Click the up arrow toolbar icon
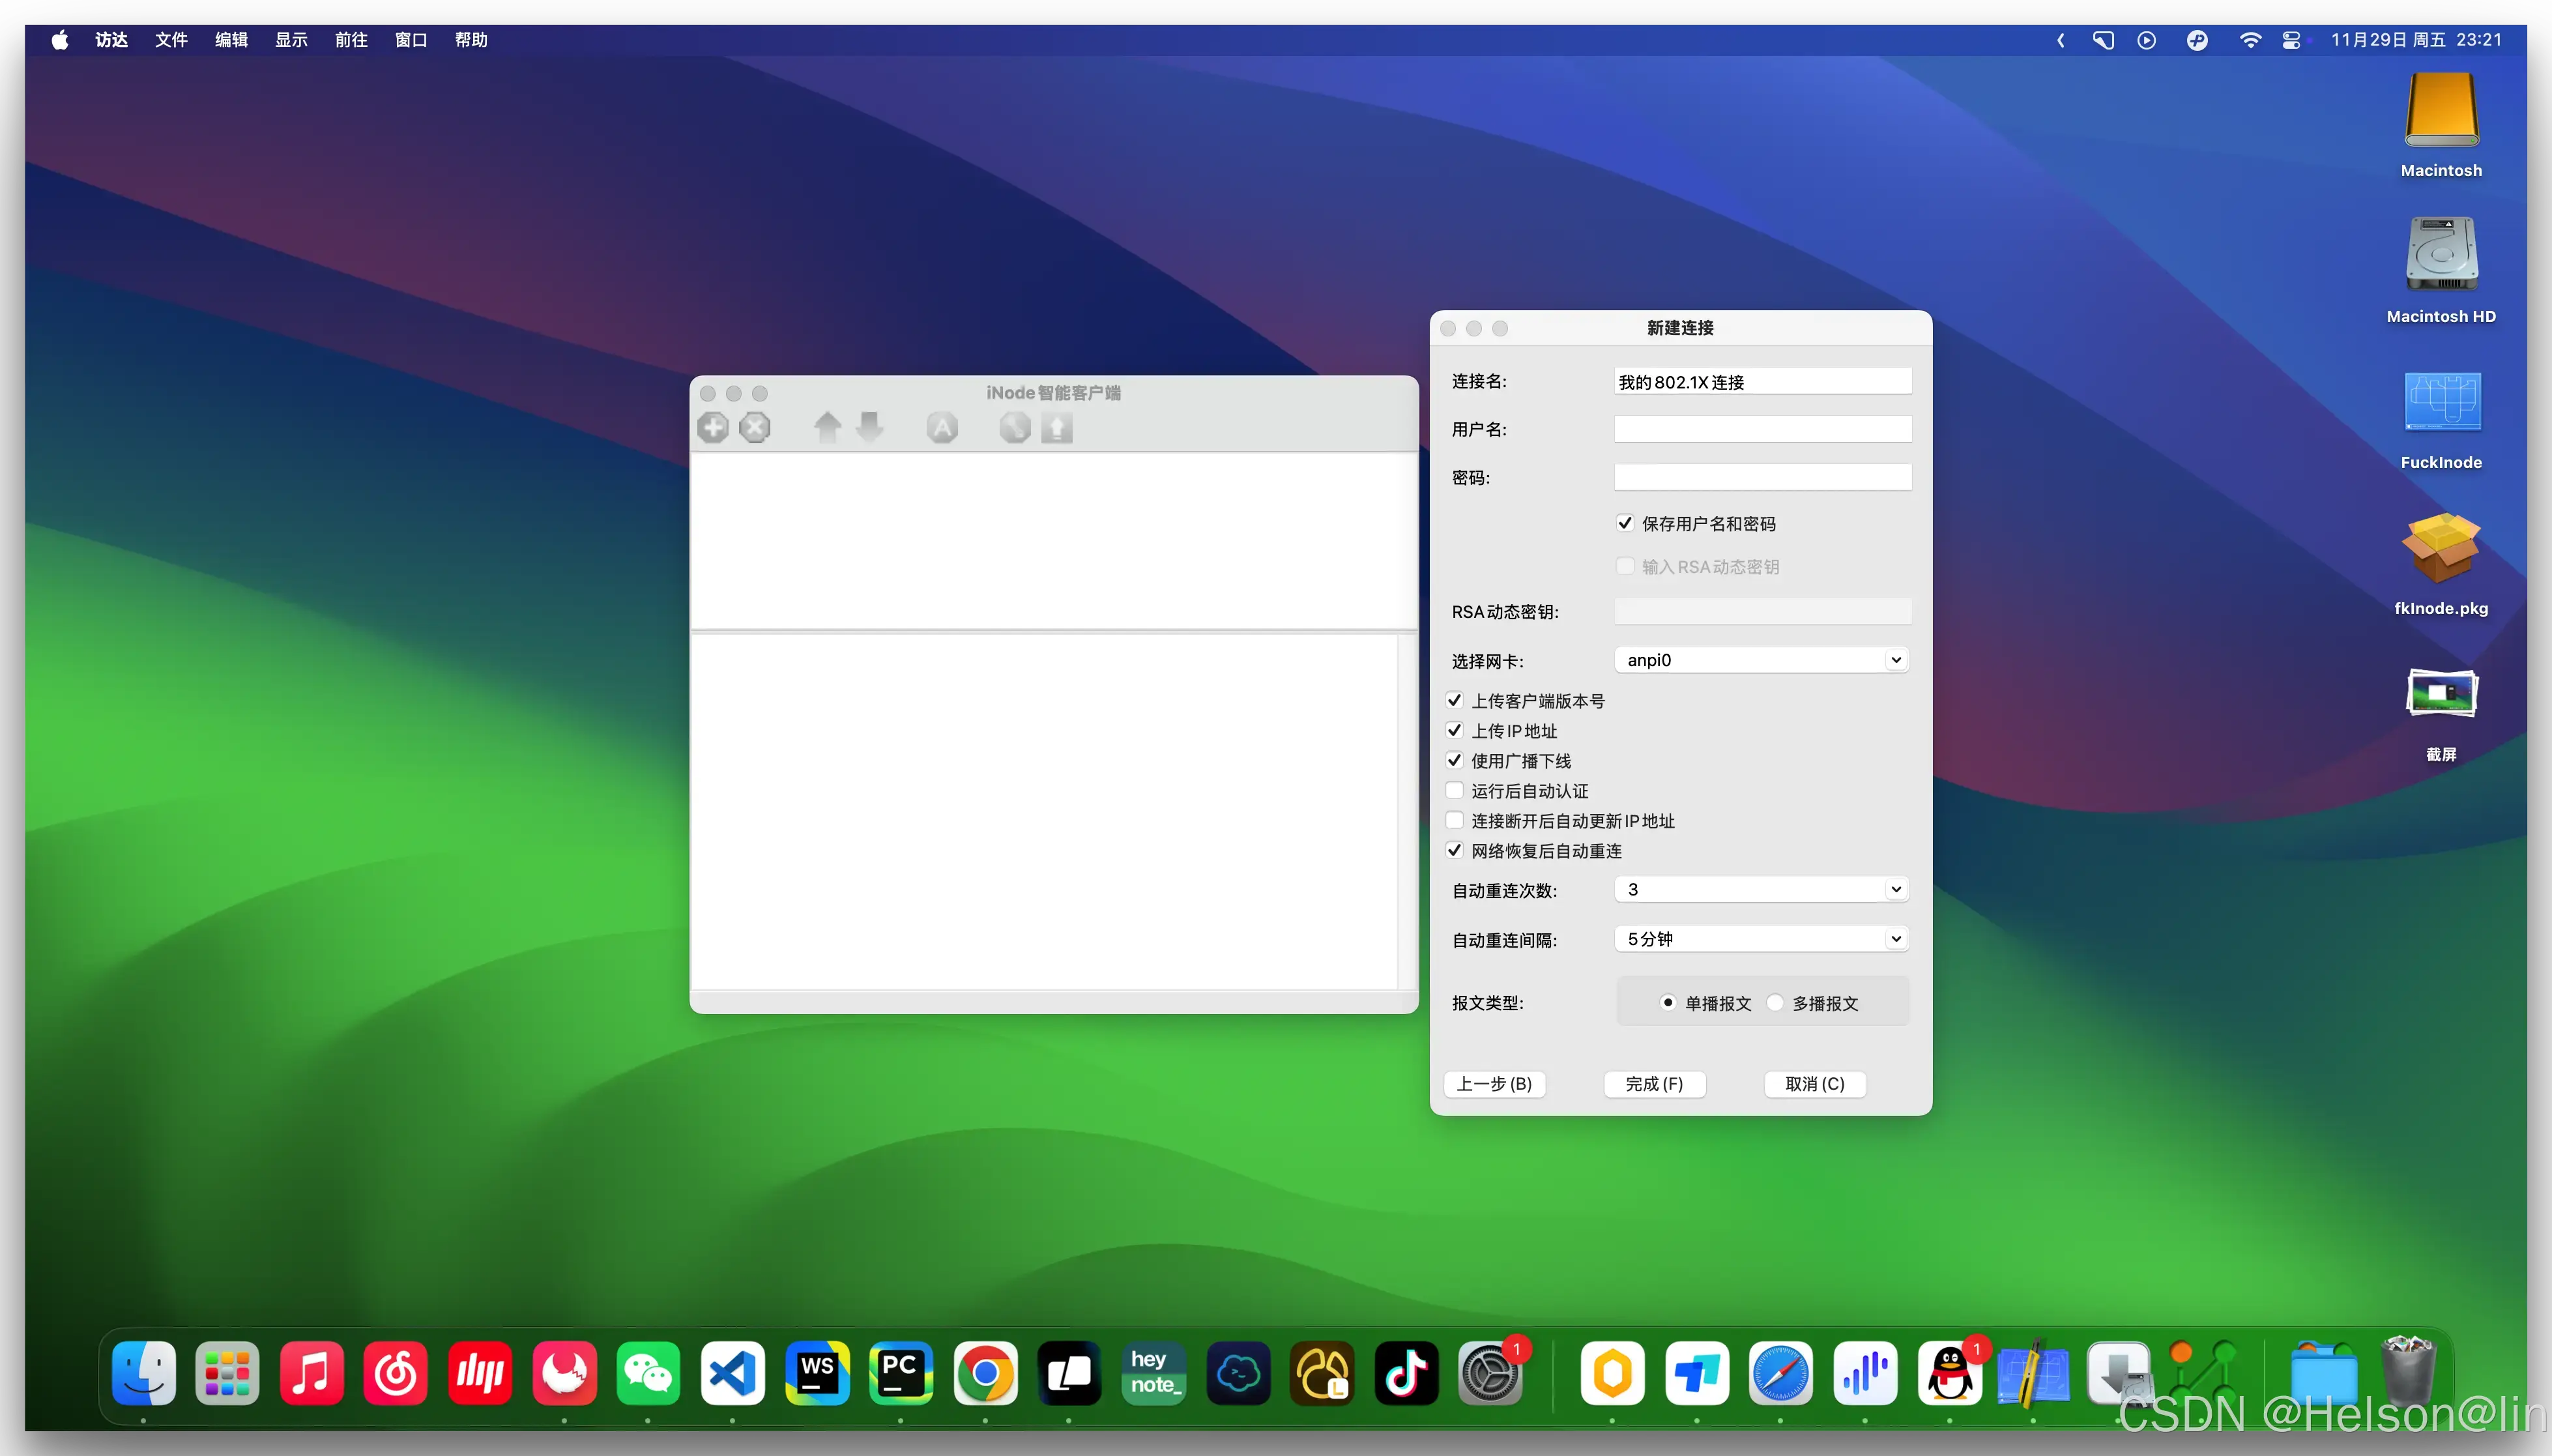Screen dimensions: 2552x1456 (828, 428)
